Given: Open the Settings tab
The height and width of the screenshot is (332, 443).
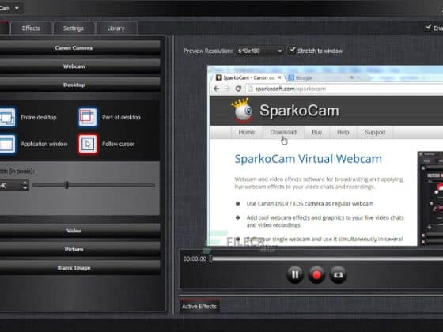Looking at the screenshot, I should click(73, 28).
